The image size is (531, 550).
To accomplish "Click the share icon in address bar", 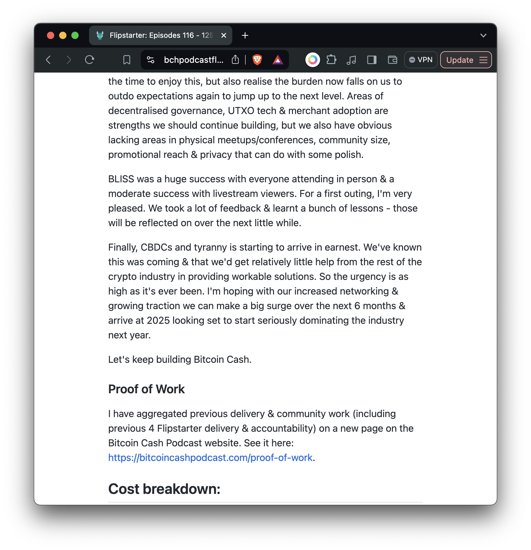I will click(235, 60).
